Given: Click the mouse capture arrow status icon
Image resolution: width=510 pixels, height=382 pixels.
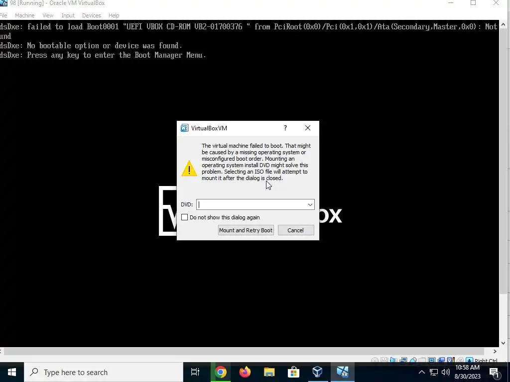Looking at the screenshot, I should (x=469, y=360).
